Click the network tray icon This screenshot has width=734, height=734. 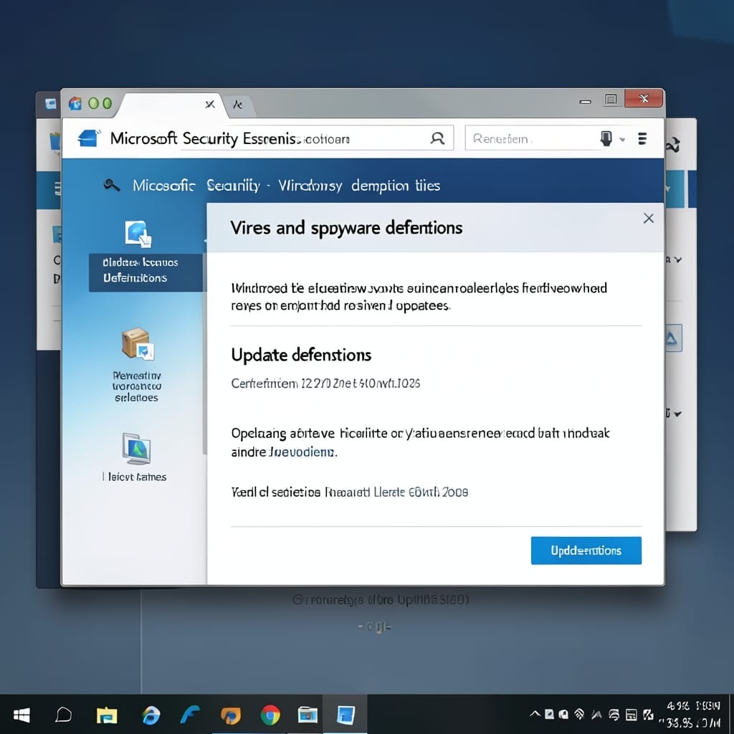579,715
